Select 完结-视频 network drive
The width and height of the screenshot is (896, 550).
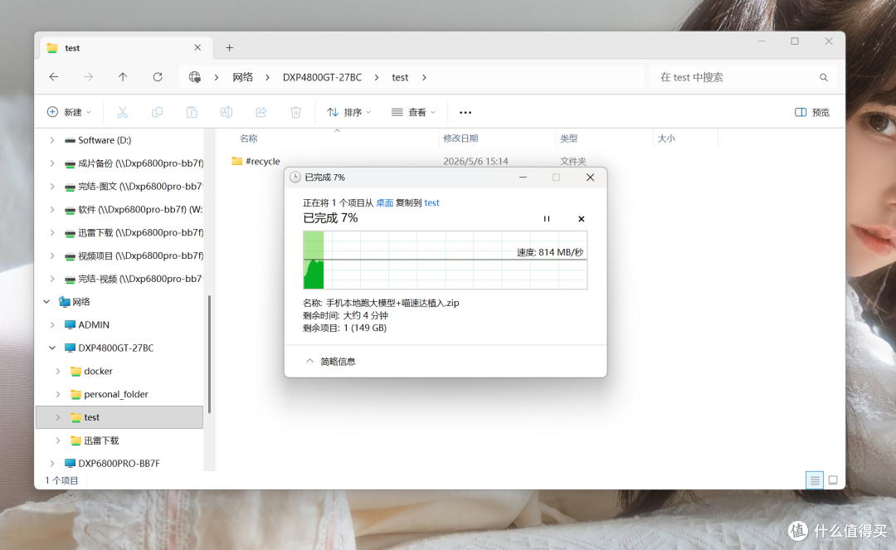tap(134, 279)
